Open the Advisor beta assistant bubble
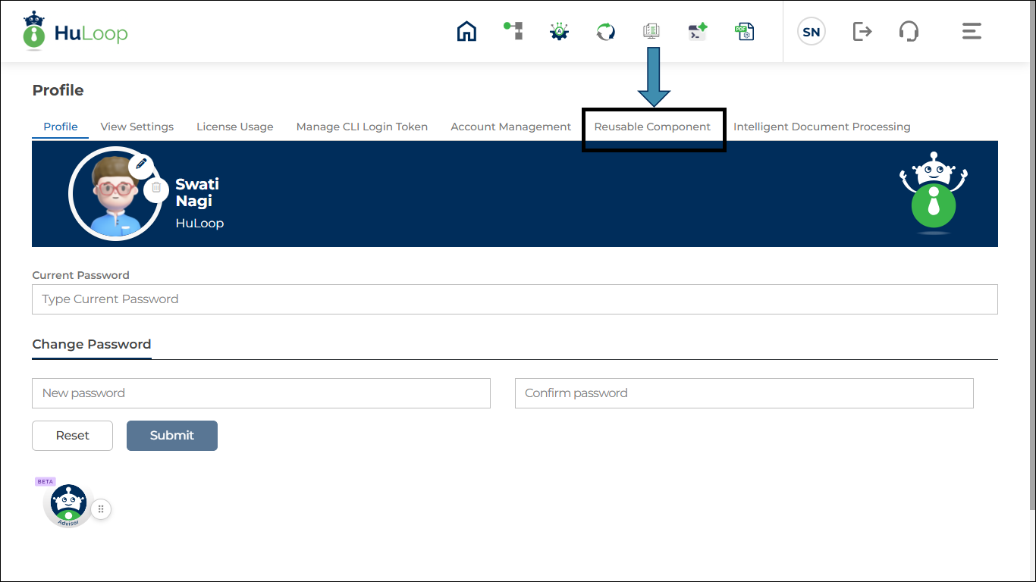This screenshot has height=582, width=1036. [x=67, y=502]
